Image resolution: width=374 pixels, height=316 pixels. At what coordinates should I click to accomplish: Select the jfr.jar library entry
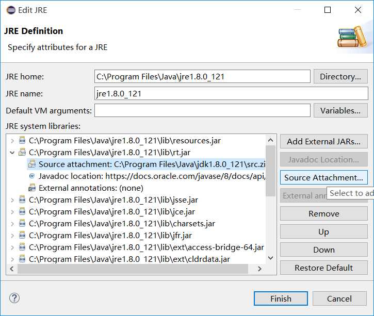110,236
